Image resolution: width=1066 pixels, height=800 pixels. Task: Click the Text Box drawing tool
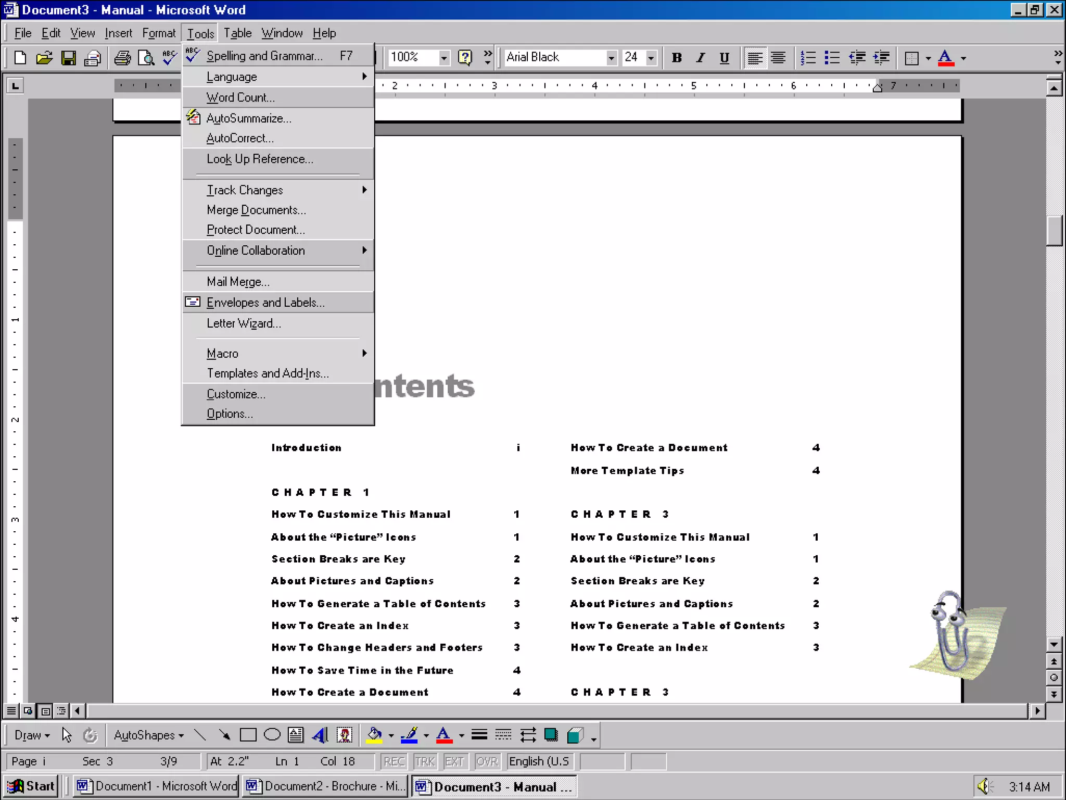coord(295,735)
